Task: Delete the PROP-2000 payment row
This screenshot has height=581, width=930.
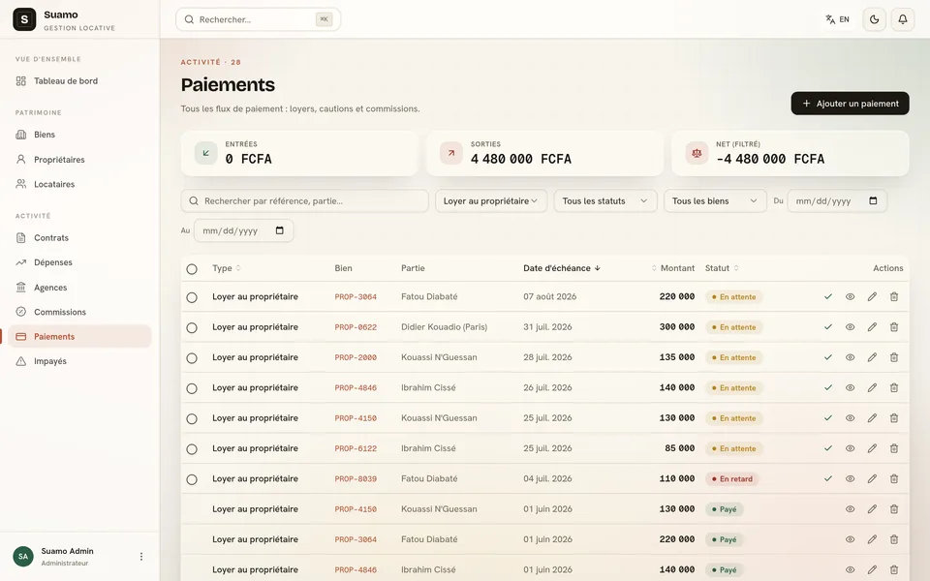Action: (x=894, y=357)
